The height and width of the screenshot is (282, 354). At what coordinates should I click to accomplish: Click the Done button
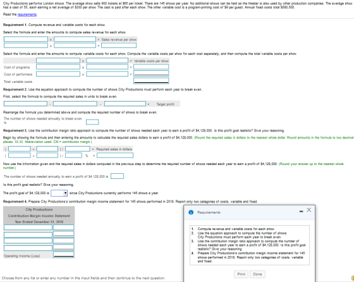(258, 274)
